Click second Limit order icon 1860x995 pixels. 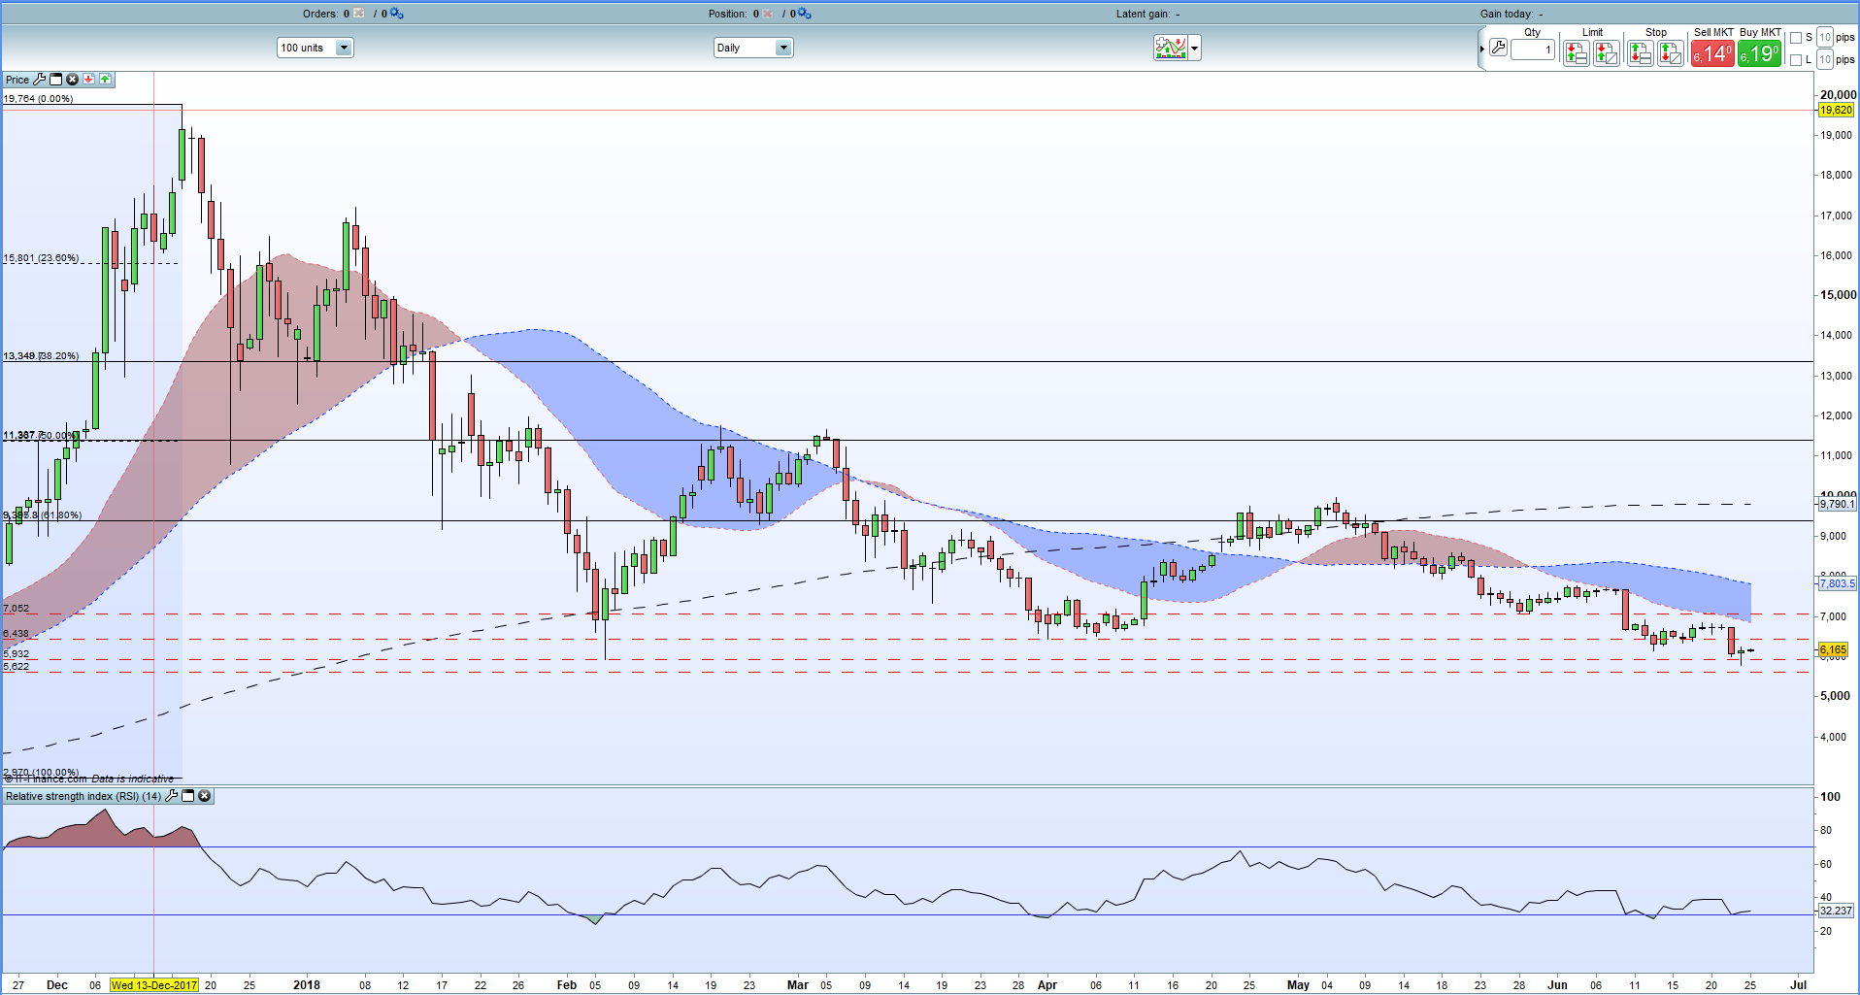1607,53
